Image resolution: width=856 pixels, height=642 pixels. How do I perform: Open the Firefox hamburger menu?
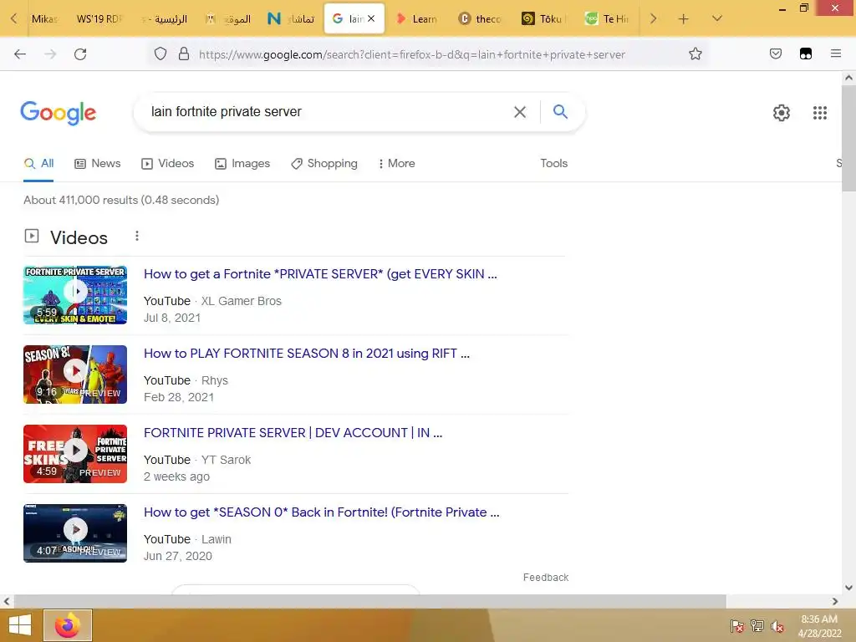click(x=836, y=54)
